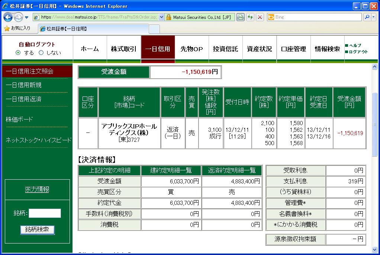380x255 pixels.
Task: Click the Bing logo icon in search box
Action: [271, 17]
